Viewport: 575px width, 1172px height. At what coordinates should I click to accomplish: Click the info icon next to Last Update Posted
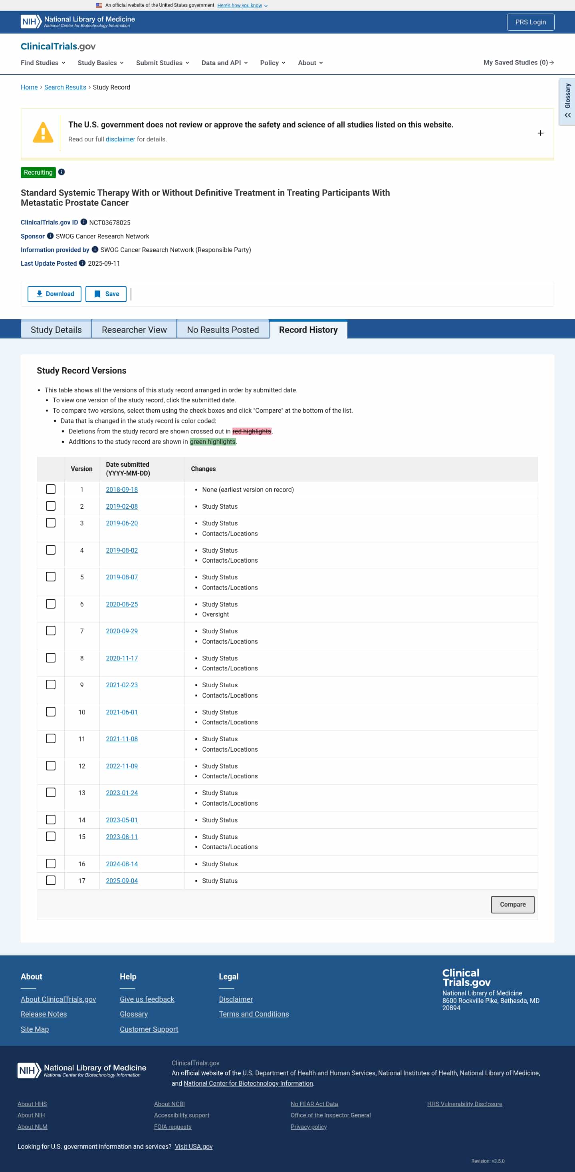[82, 263]
